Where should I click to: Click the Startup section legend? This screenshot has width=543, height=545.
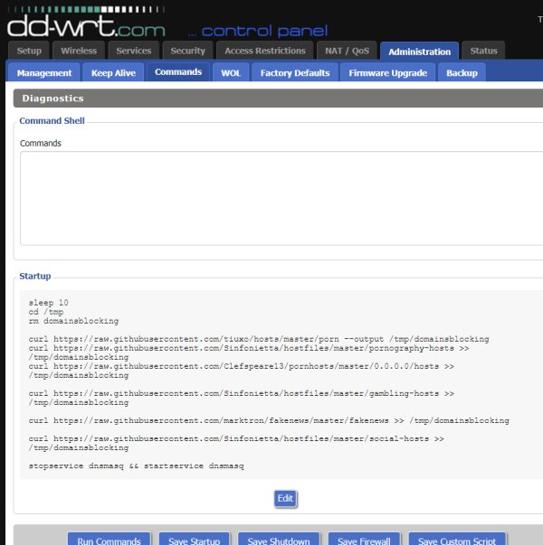pyautogui.click(x=35, y=276)
